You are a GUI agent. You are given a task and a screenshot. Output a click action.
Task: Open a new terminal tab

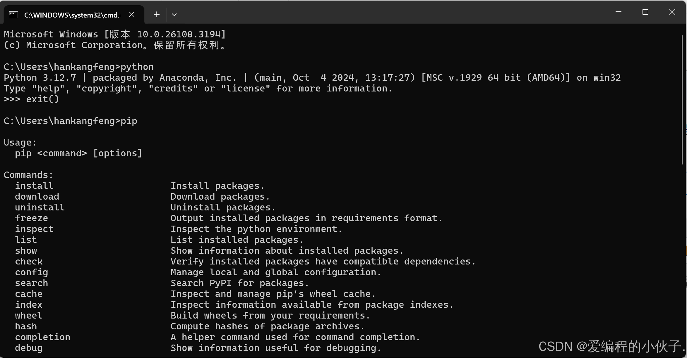pyautogui.click(x=157, y=15)
